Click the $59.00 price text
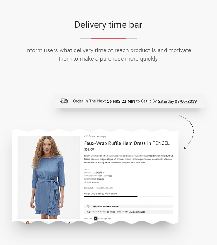217x245 pixels. [89, 149]
